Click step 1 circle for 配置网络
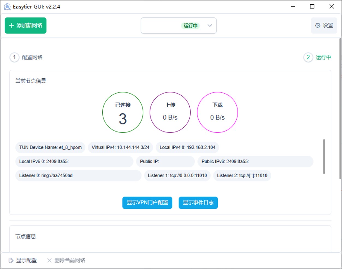 (14, 57)
